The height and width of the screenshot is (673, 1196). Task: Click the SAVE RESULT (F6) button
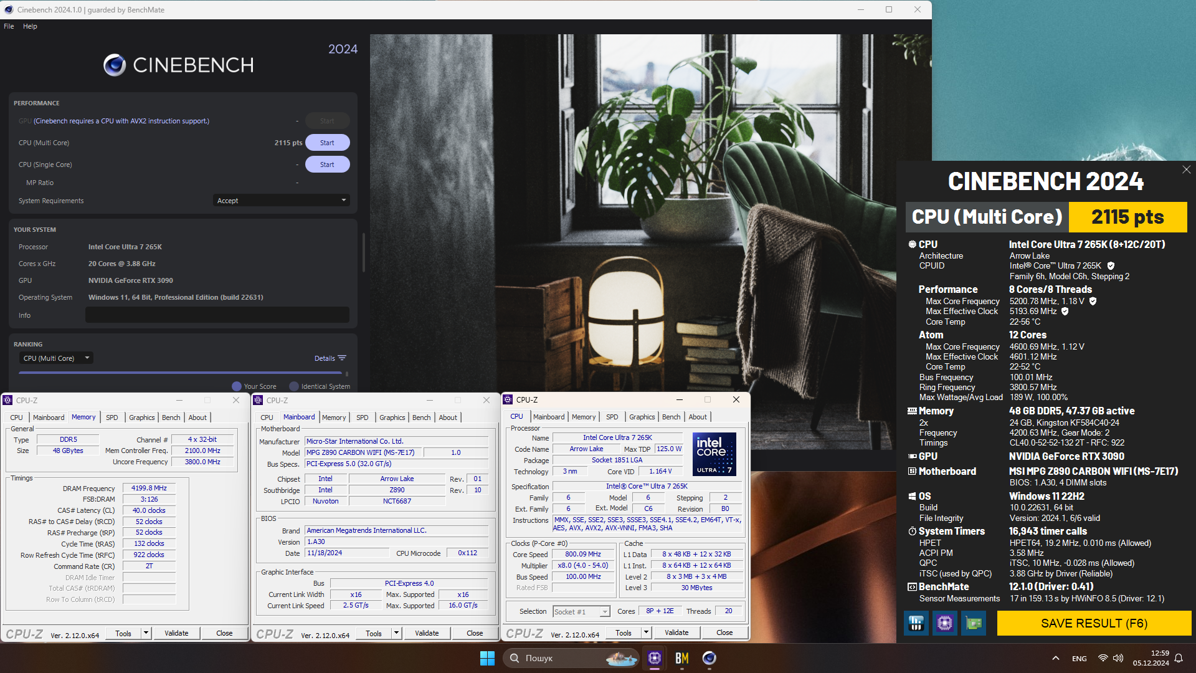tap(1094, 623)
